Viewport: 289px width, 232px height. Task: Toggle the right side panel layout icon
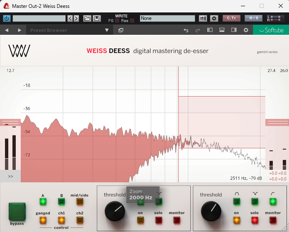[234, 30]
